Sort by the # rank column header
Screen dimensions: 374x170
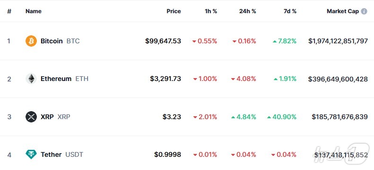9,11
